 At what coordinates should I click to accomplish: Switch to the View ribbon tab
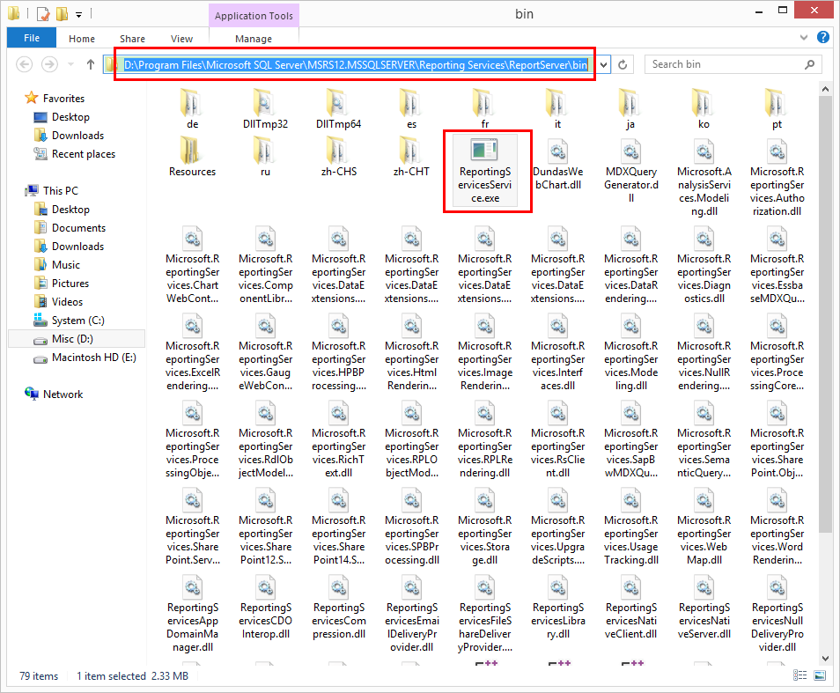(181, 39)
